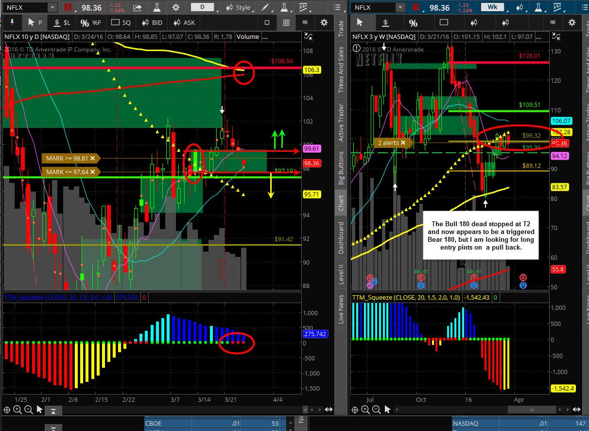589x431 pixels.
Task: Click the ASK candle tool button
Action: [184, 22]
